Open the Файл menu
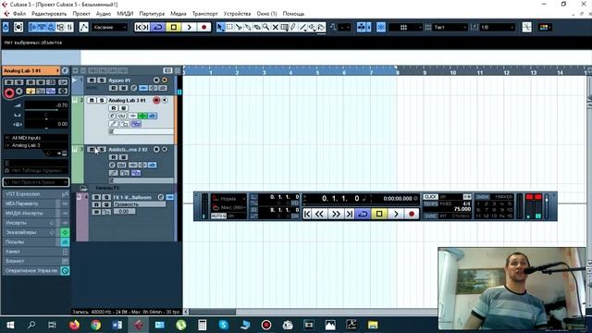 (19, 14)
